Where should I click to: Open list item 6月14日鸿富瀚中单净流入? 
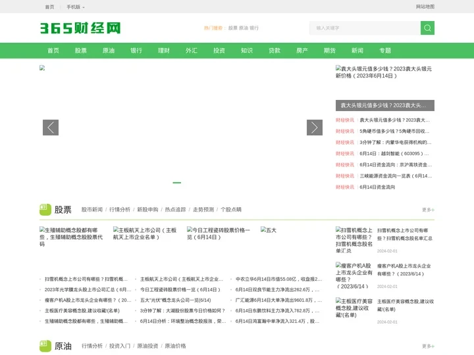277,321
